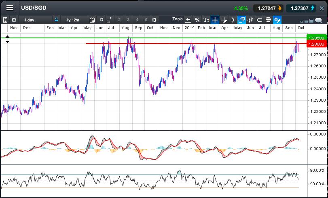Select the text annotation tool
The image size is (328, 198).
[x=206, y=20]
